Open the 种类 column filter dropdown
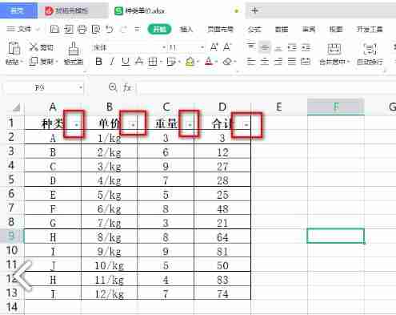The height and width of the screenshot is (315, 396). [x=77, y=124]
